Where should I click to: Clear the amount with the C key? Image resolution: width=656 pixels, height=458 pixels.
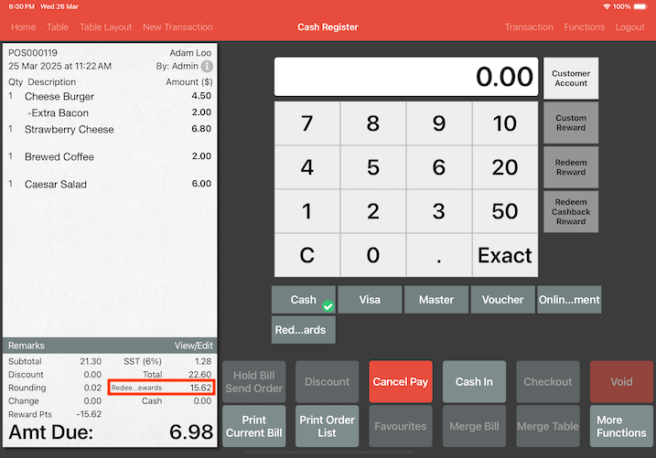point(307,255)
